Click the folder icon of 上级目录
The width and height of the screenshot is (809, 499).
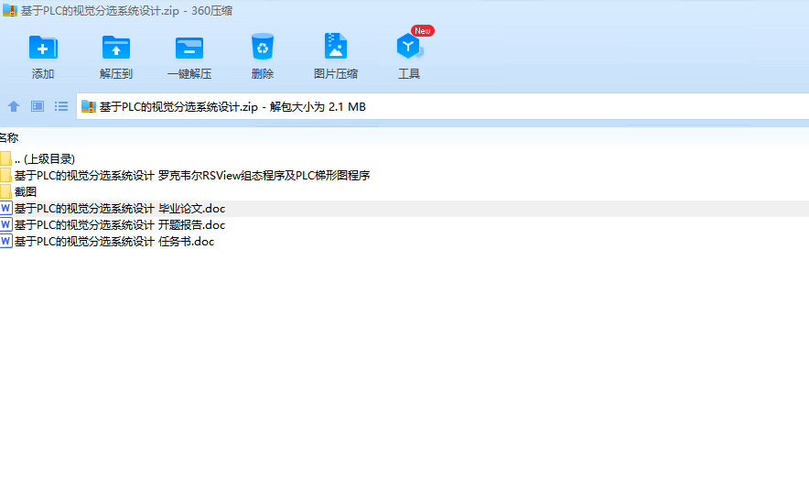point(5,158)
